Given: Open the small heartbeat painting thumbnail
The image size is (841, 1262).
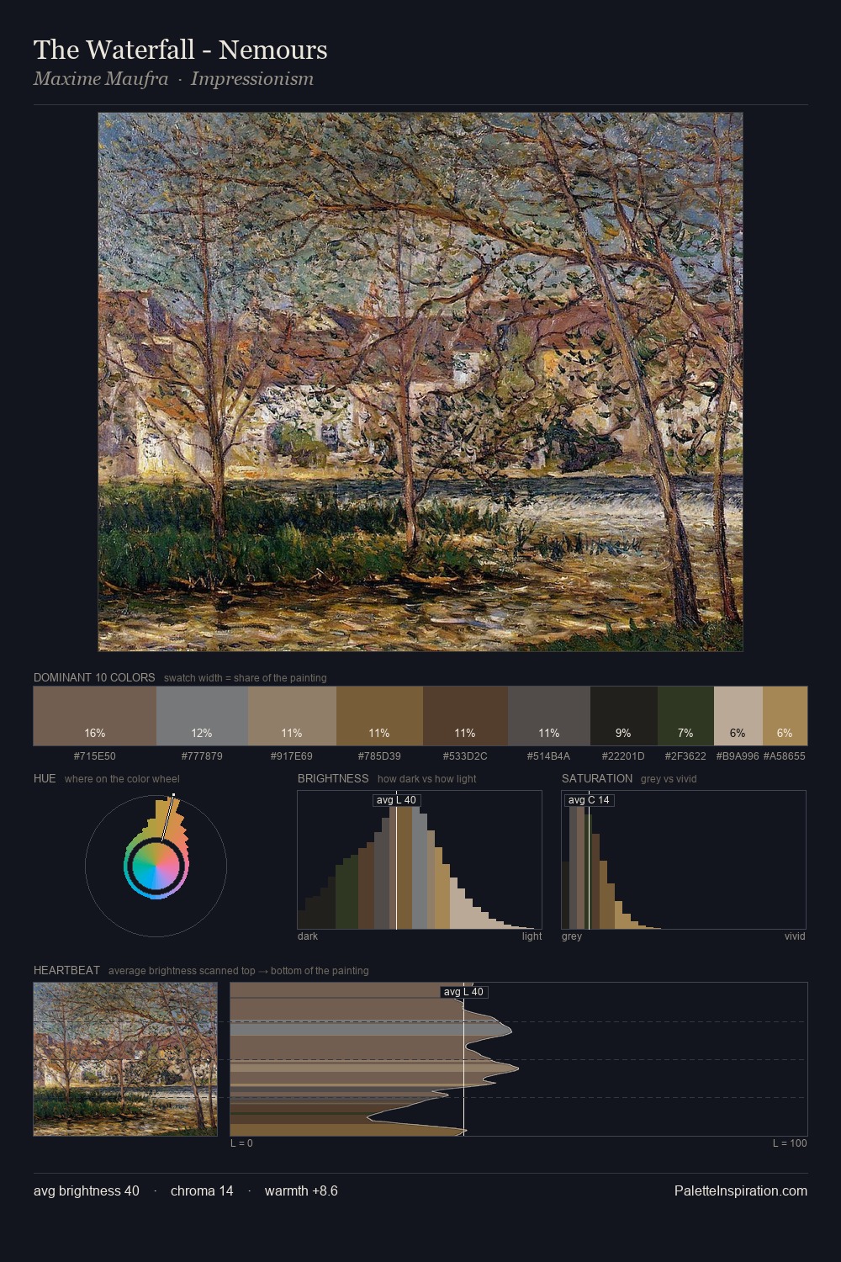Looking at the screenshot, I should 125,1059.
